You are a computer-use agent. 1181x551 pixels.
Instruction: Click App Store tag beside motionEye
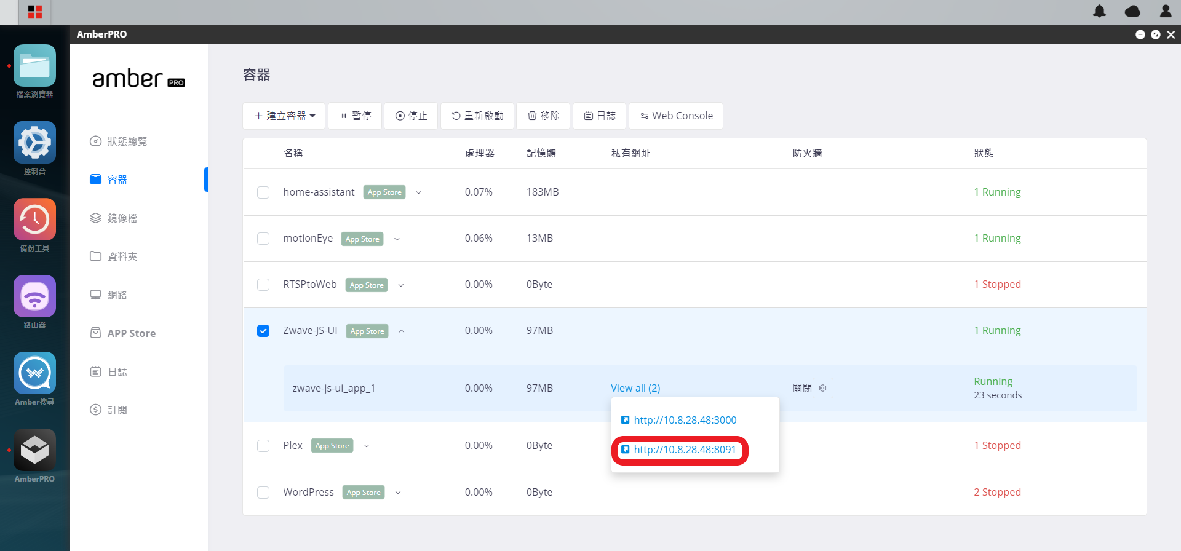(x=362, y=239)
